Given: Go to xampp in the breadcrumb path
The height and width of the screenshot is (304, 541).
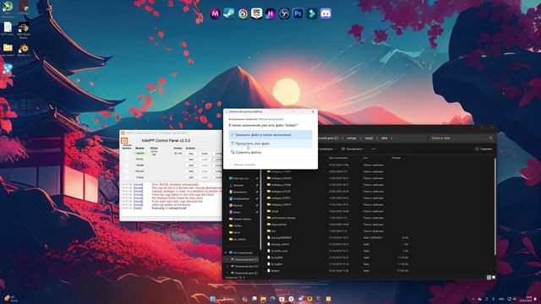Looking at the screenshot, I should coord(352,138).
